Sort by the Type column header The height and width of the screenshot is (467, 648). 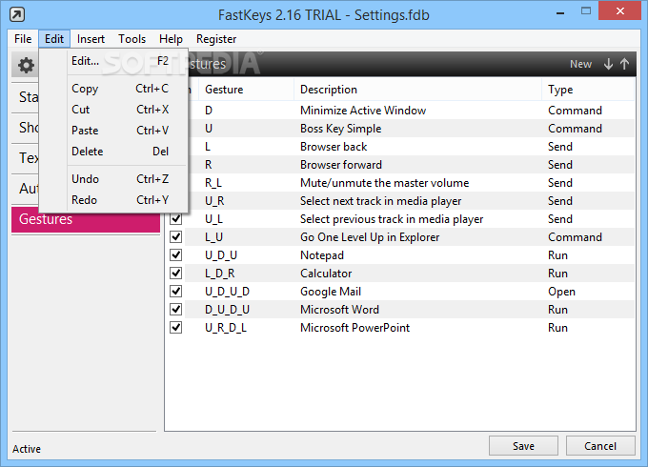[588, 90]
